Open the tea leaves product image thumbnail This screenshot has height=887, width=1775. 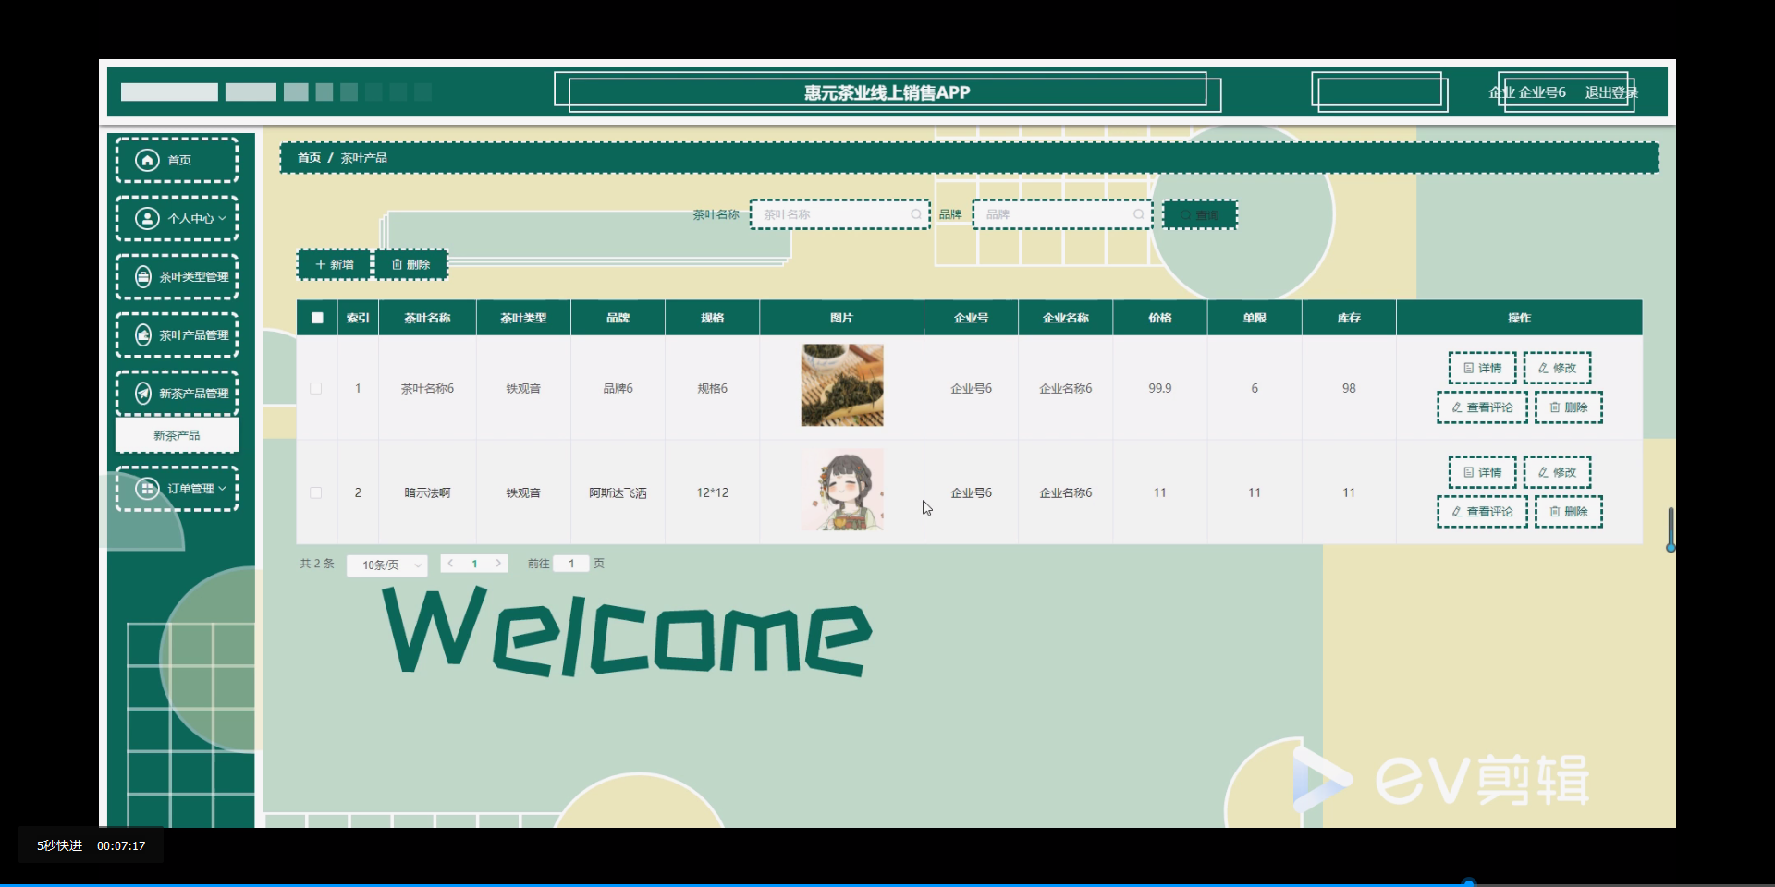coord(842,385)
